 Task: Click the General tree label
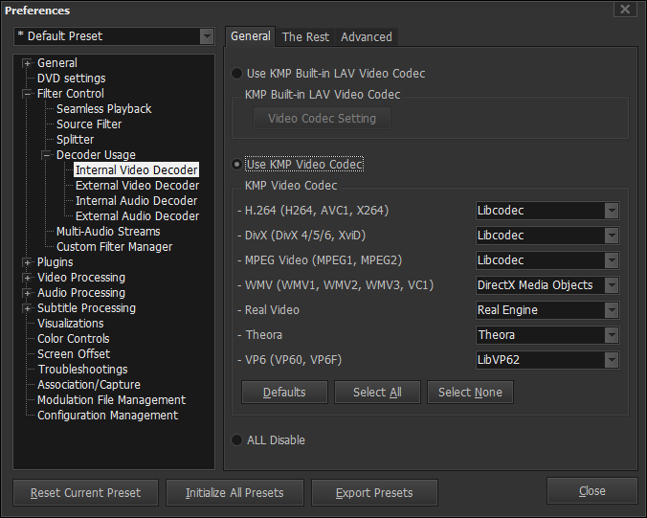coord(56,63)
